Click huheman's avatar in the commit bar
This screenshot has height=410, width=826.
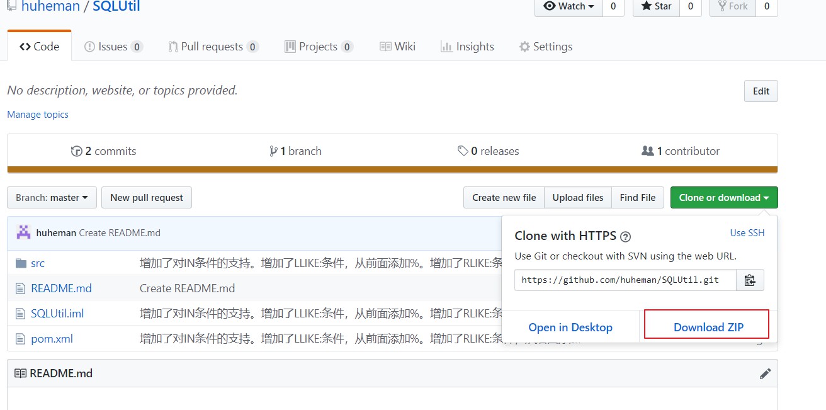(x=23, y=232)
